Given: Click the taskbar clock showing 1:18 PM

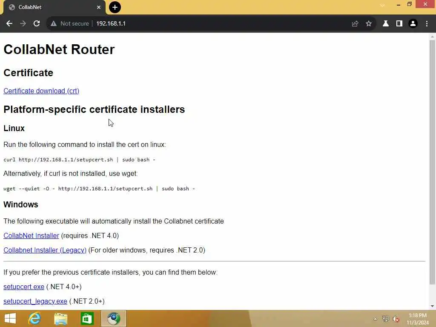Looking at the screenshot, I should coord(418,319).
